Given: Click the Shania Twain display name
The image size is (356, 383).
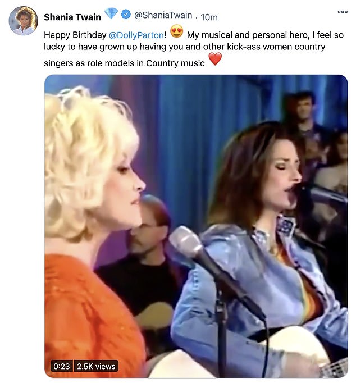Looking at the screenshot, I should (72, 16).
